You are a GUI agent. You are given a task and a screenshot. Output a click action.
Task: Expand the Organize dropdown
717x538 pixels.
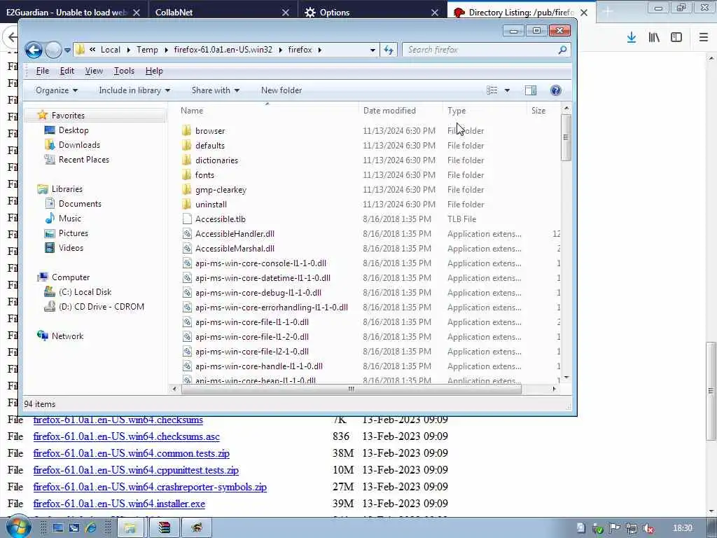[57, 90]
